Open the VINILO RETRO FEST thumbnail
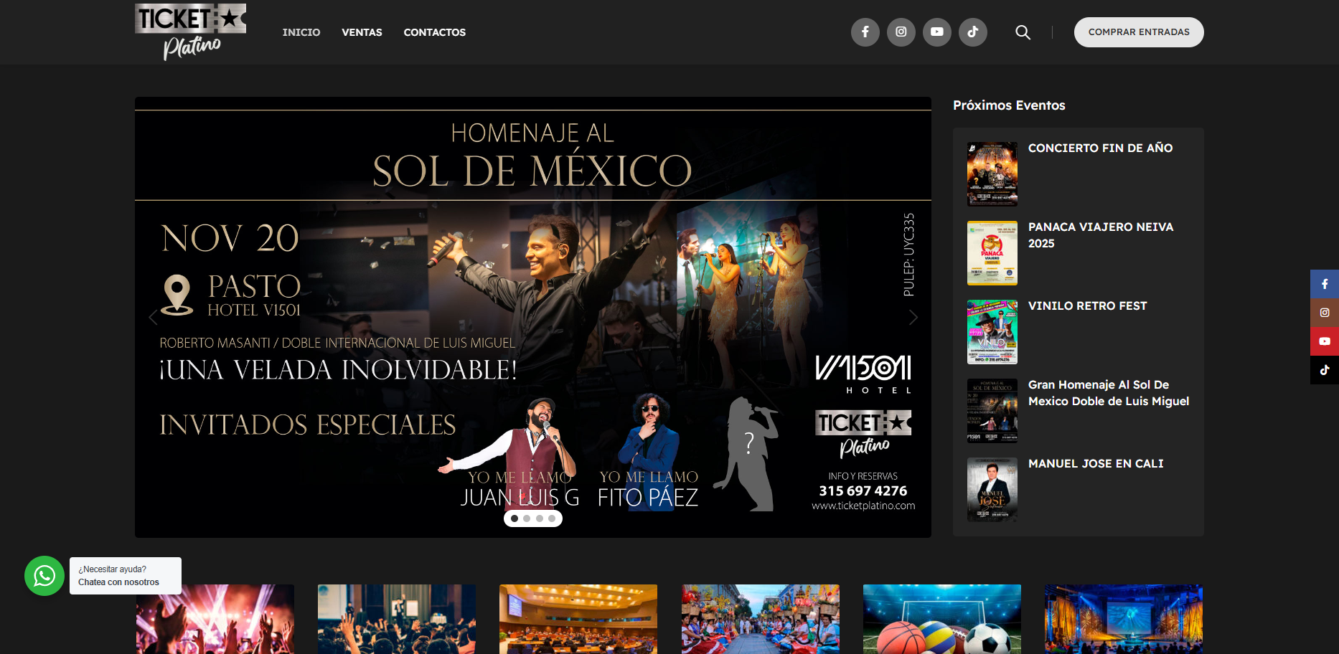This screenshot has height=654, width=1339. [x=992, y=332]
